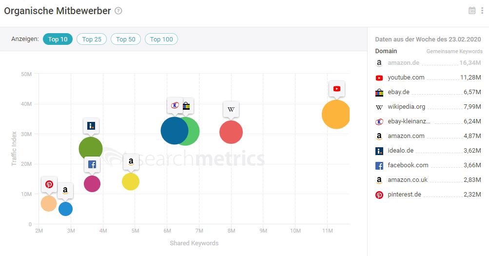Click the YouTube icon in domain list

coord(379,78)
